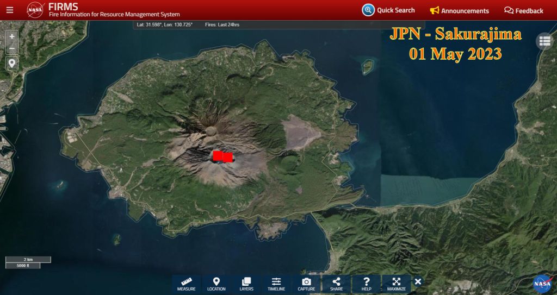The width and height of the screenshot is (557, 295).
Task: Capture a map screenshot with Capture tool
Action: pyautogui.click(x=306, y=284)
